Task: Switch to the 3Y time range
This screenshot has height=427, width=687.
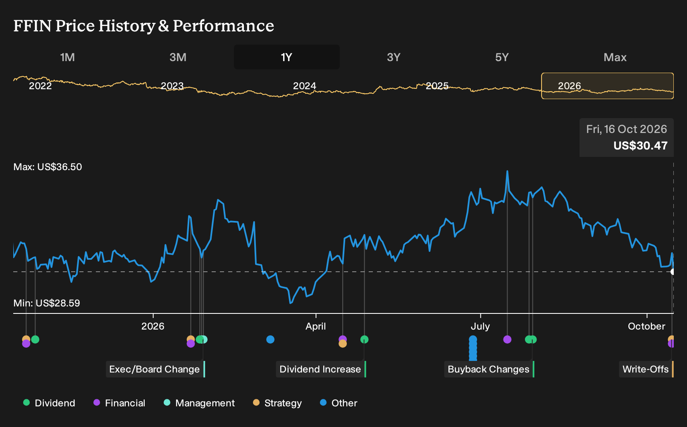Action: coord(394,57)
